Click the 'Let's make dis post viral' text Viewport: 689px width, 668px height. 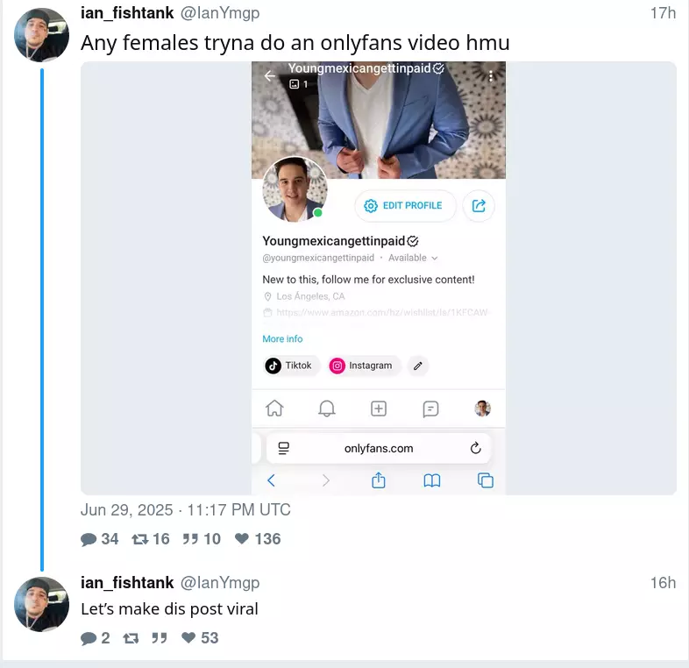(169, 609)
